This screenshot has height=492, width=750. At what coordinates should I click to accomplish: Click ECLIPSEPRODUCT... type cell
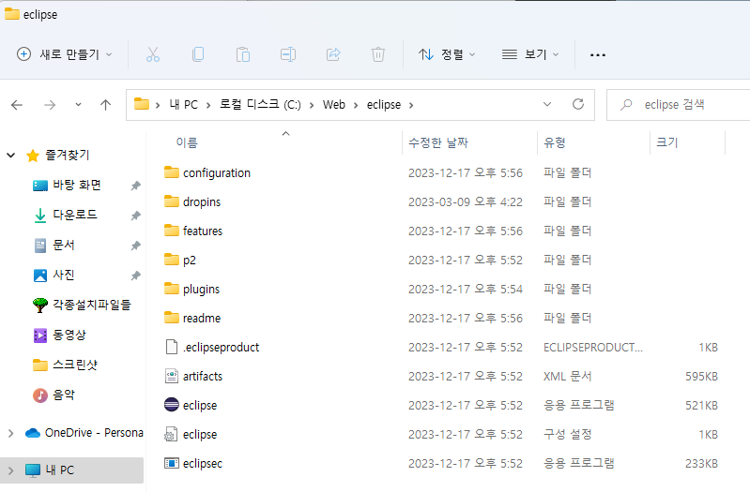tap(592, 348)
